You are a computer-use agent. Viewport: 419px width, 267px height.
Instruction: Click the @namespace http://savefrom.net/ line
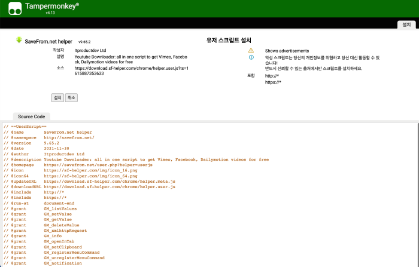(49, 137)
